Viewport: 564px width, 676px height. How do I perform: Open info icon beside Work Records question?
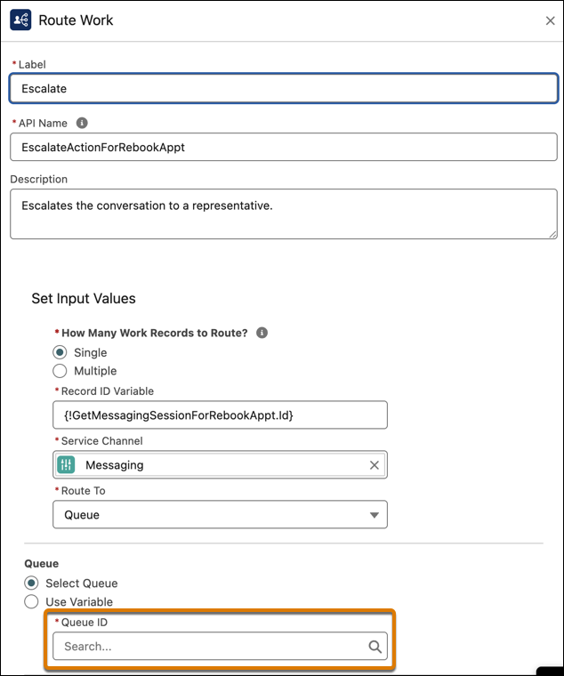pyautogui.click(x=262, y=333)
